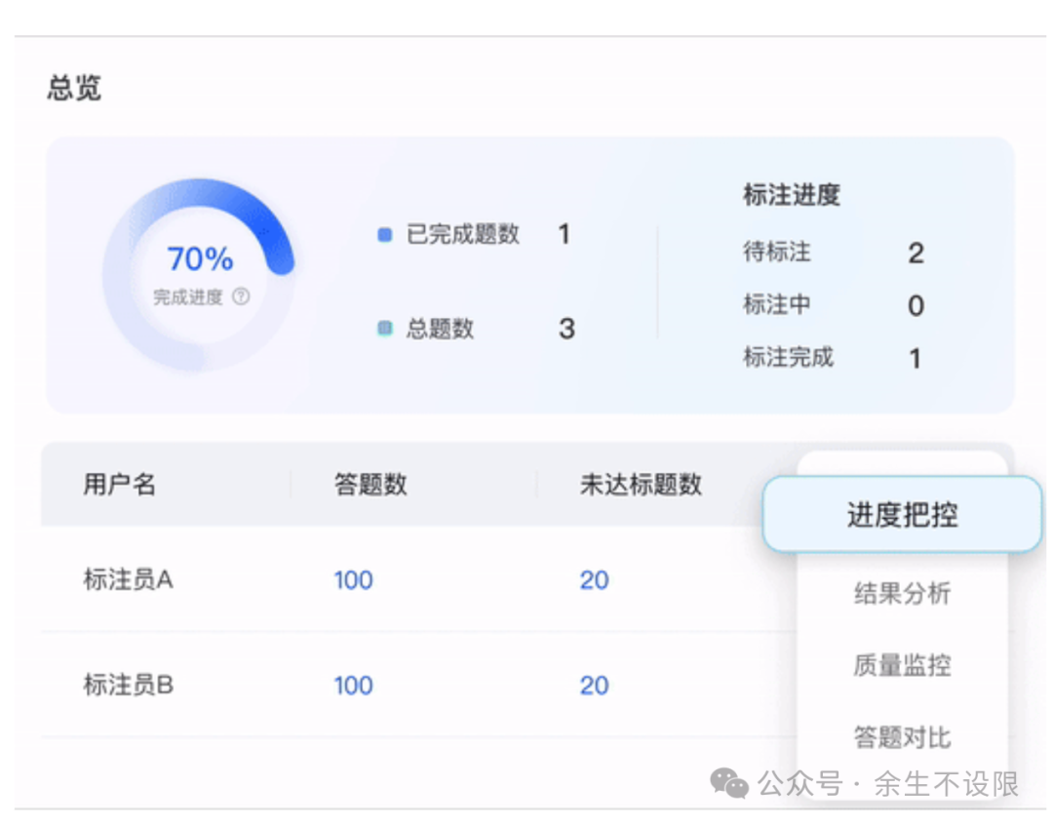Screen dimensions: 1053x826
Task: Click the WeChat logo in the watermark
Action: pyautogui.click(x=729, y=782)
